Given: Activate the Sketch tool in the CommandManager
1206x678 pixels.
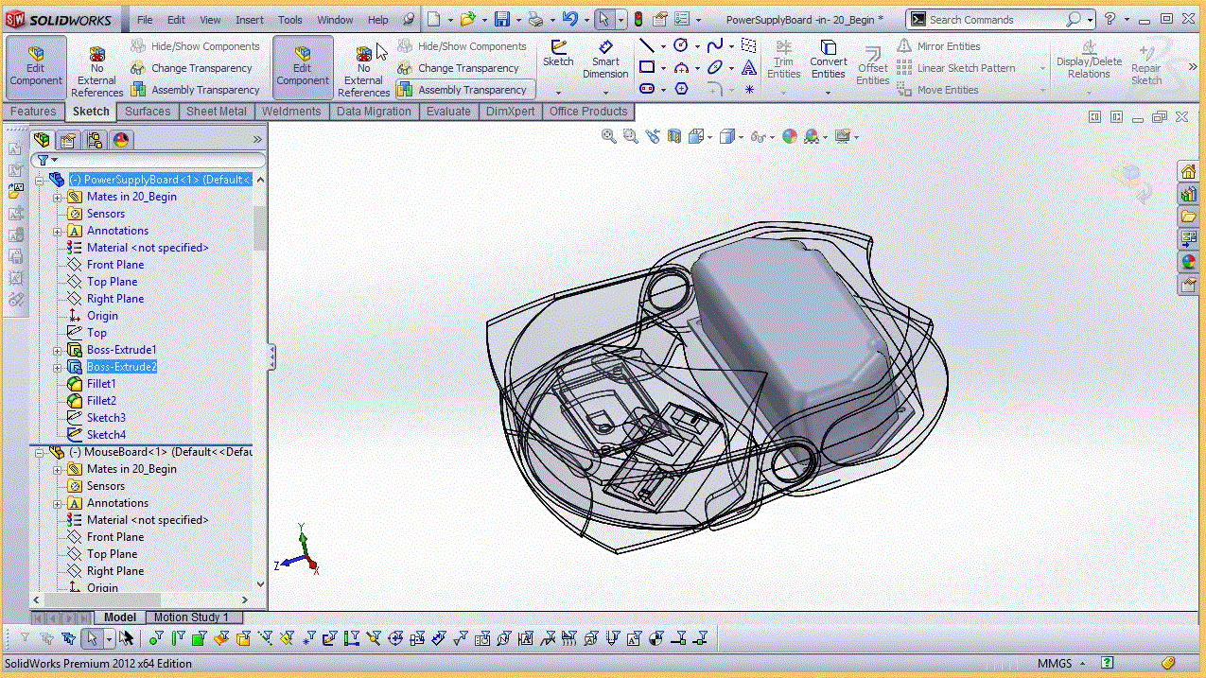Looking at the screenshot, I should (x=558, y=58).
